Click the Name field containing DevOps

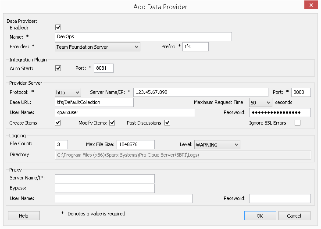click(x=143, y=36)
